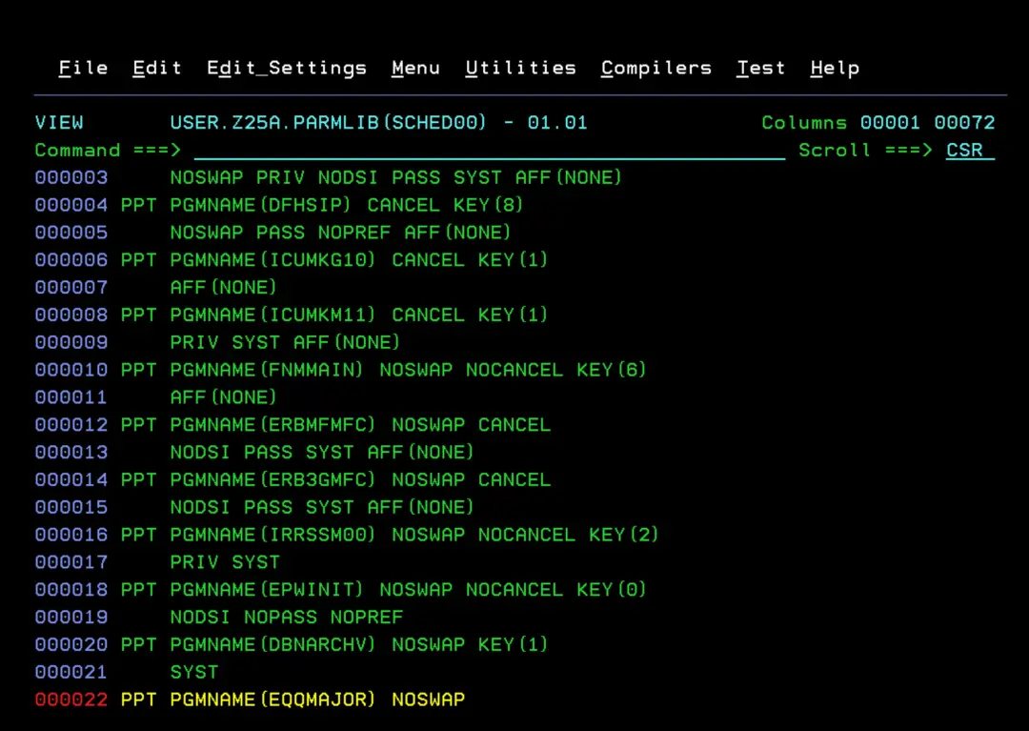1029x731 pixels.
Task: Open the Test menu
Action: [x=760, y=69]
